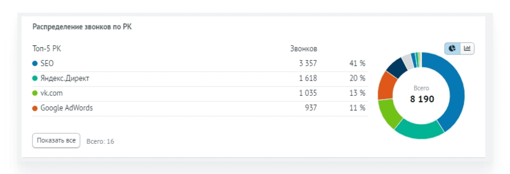Open the vk.com campaign label

tap(51, 93)
